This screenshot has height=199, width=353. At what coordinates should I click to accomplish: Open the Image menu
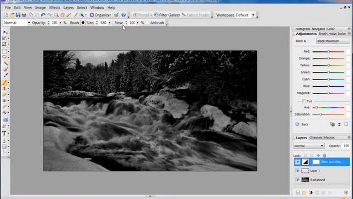(40, 8)
